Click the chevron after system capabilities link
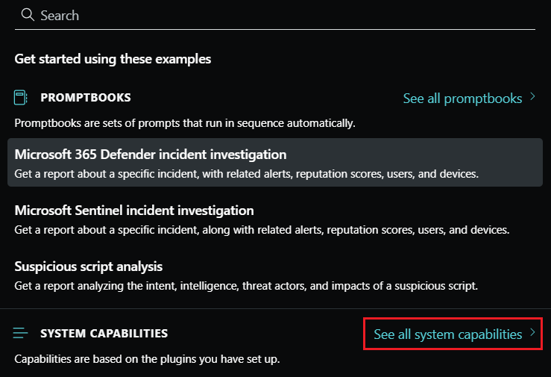Viewport: 551px width, 377px height. [x=532, y=334]
